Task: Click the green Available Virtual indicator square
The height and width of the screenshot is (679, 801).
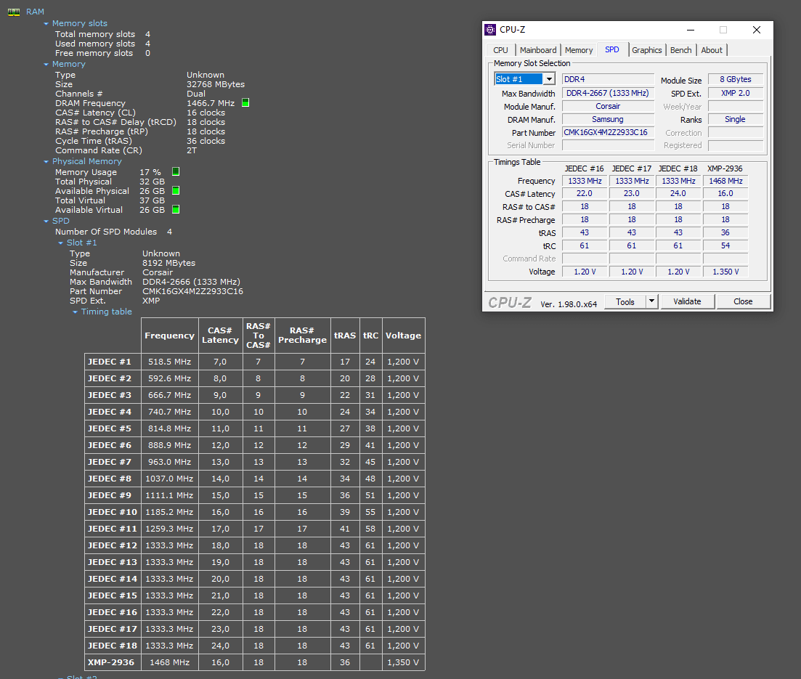Action: 176,209
